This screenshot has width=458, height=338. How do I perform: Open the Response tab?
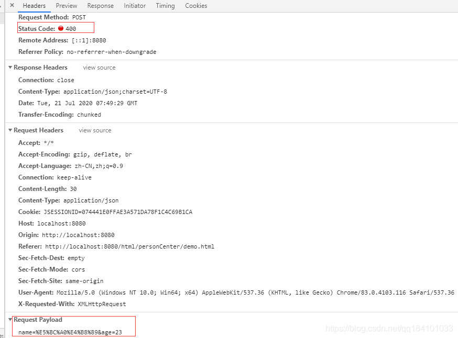coord(100,6)
